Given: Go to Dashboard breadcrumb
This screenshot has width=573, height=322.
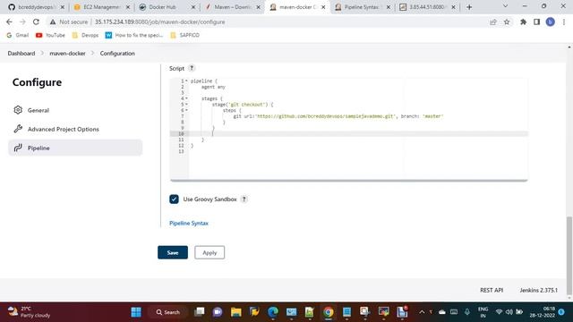Looking at the screenshot, I should pos(21,54).
